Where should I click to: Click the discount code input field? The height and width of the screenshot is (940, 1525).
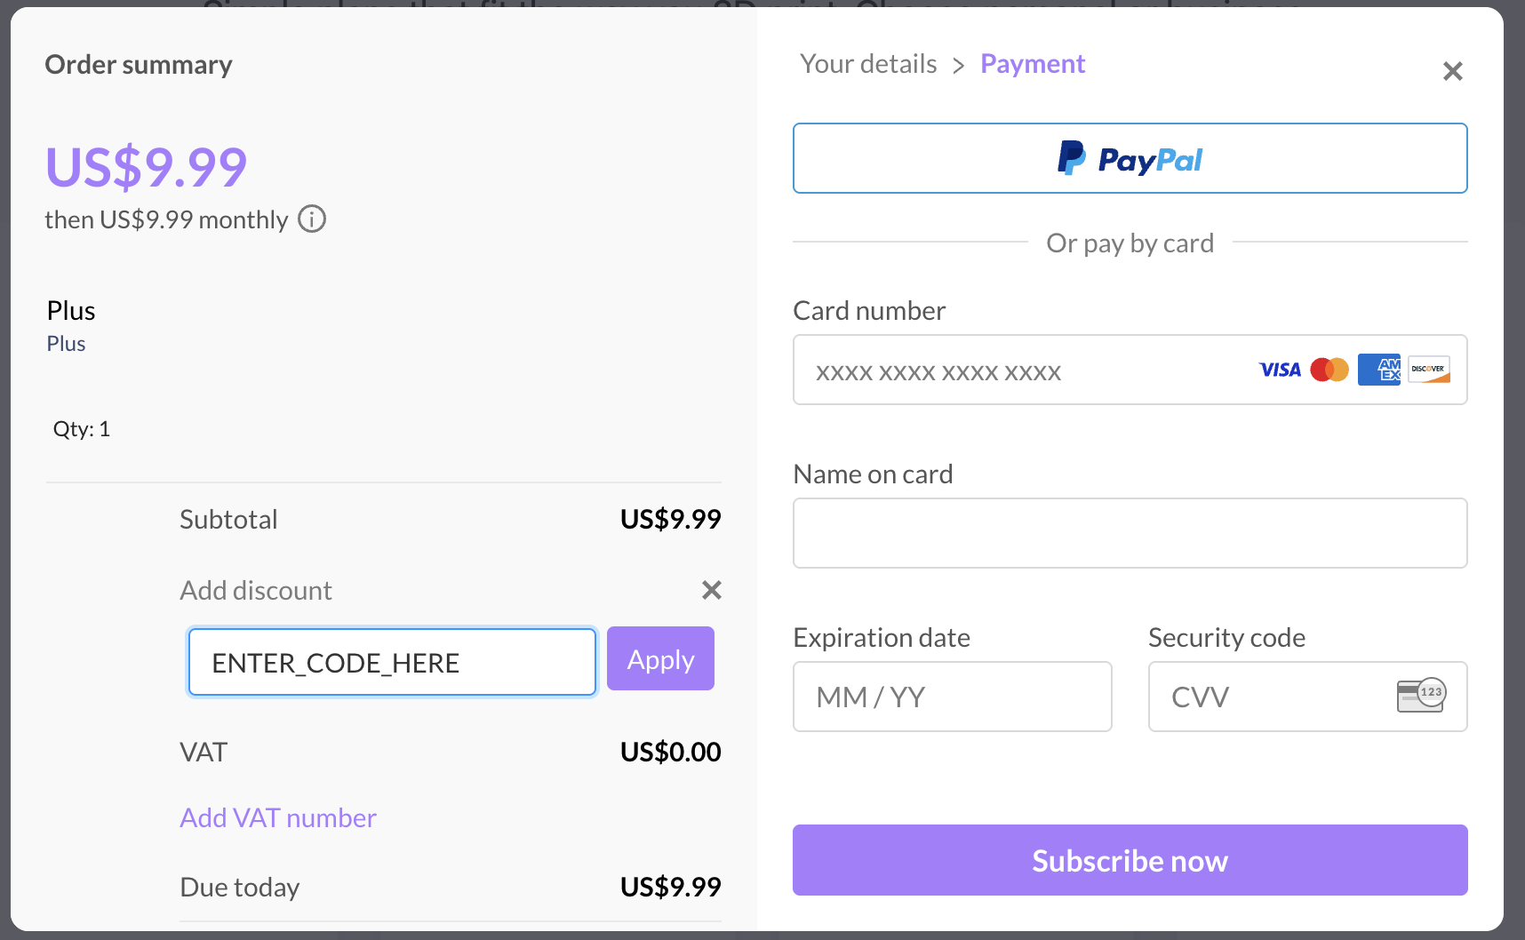pyautogui.click(x=391, y=662)
